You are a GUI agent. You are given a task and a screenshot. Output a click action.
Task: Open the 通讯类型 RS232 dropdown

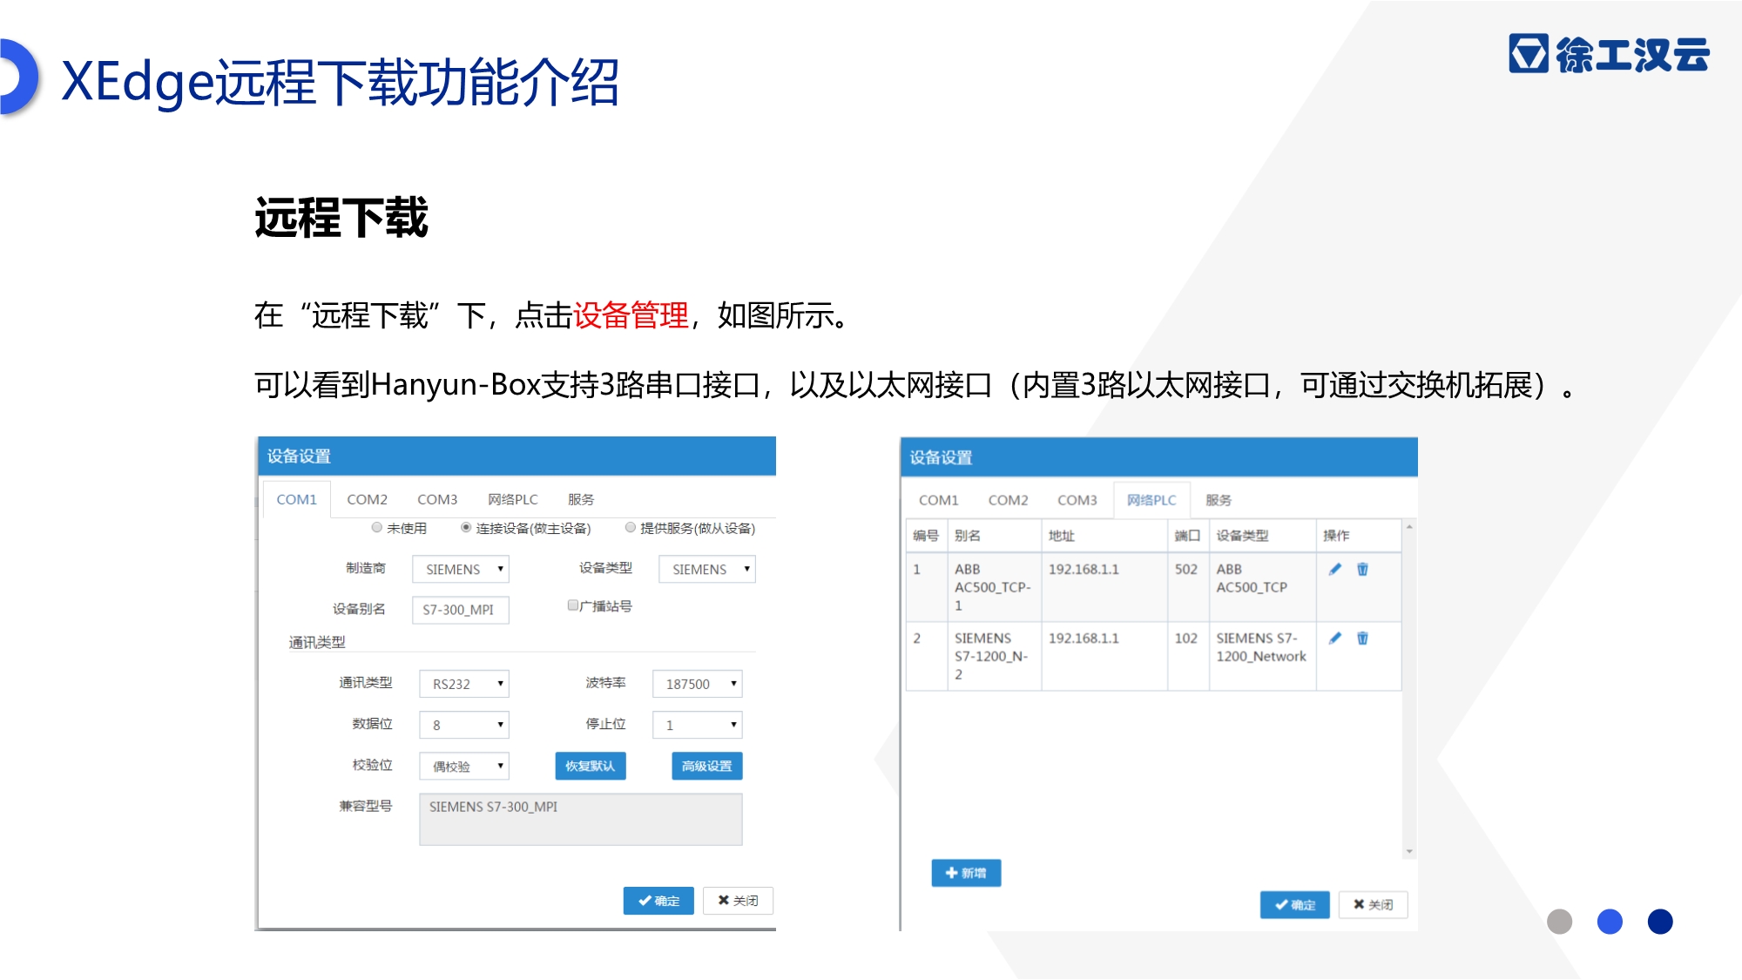click(x=464, y=684)
